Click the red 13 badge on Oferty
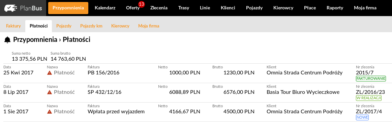This screenshot has width=392, height=122. [x=142, y=4]
